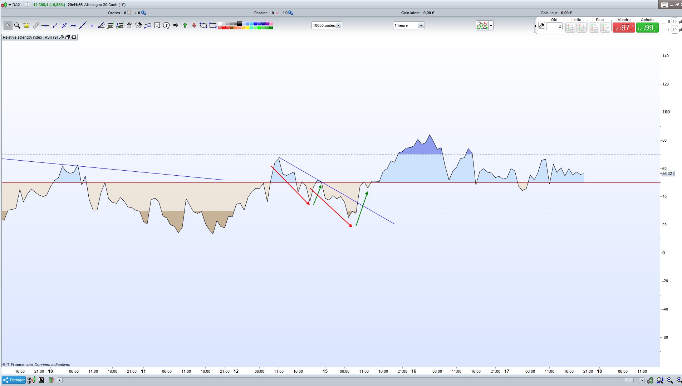
Task: Click the bottom-right chart icon beside scrollbar arrow
Action: 650,380
